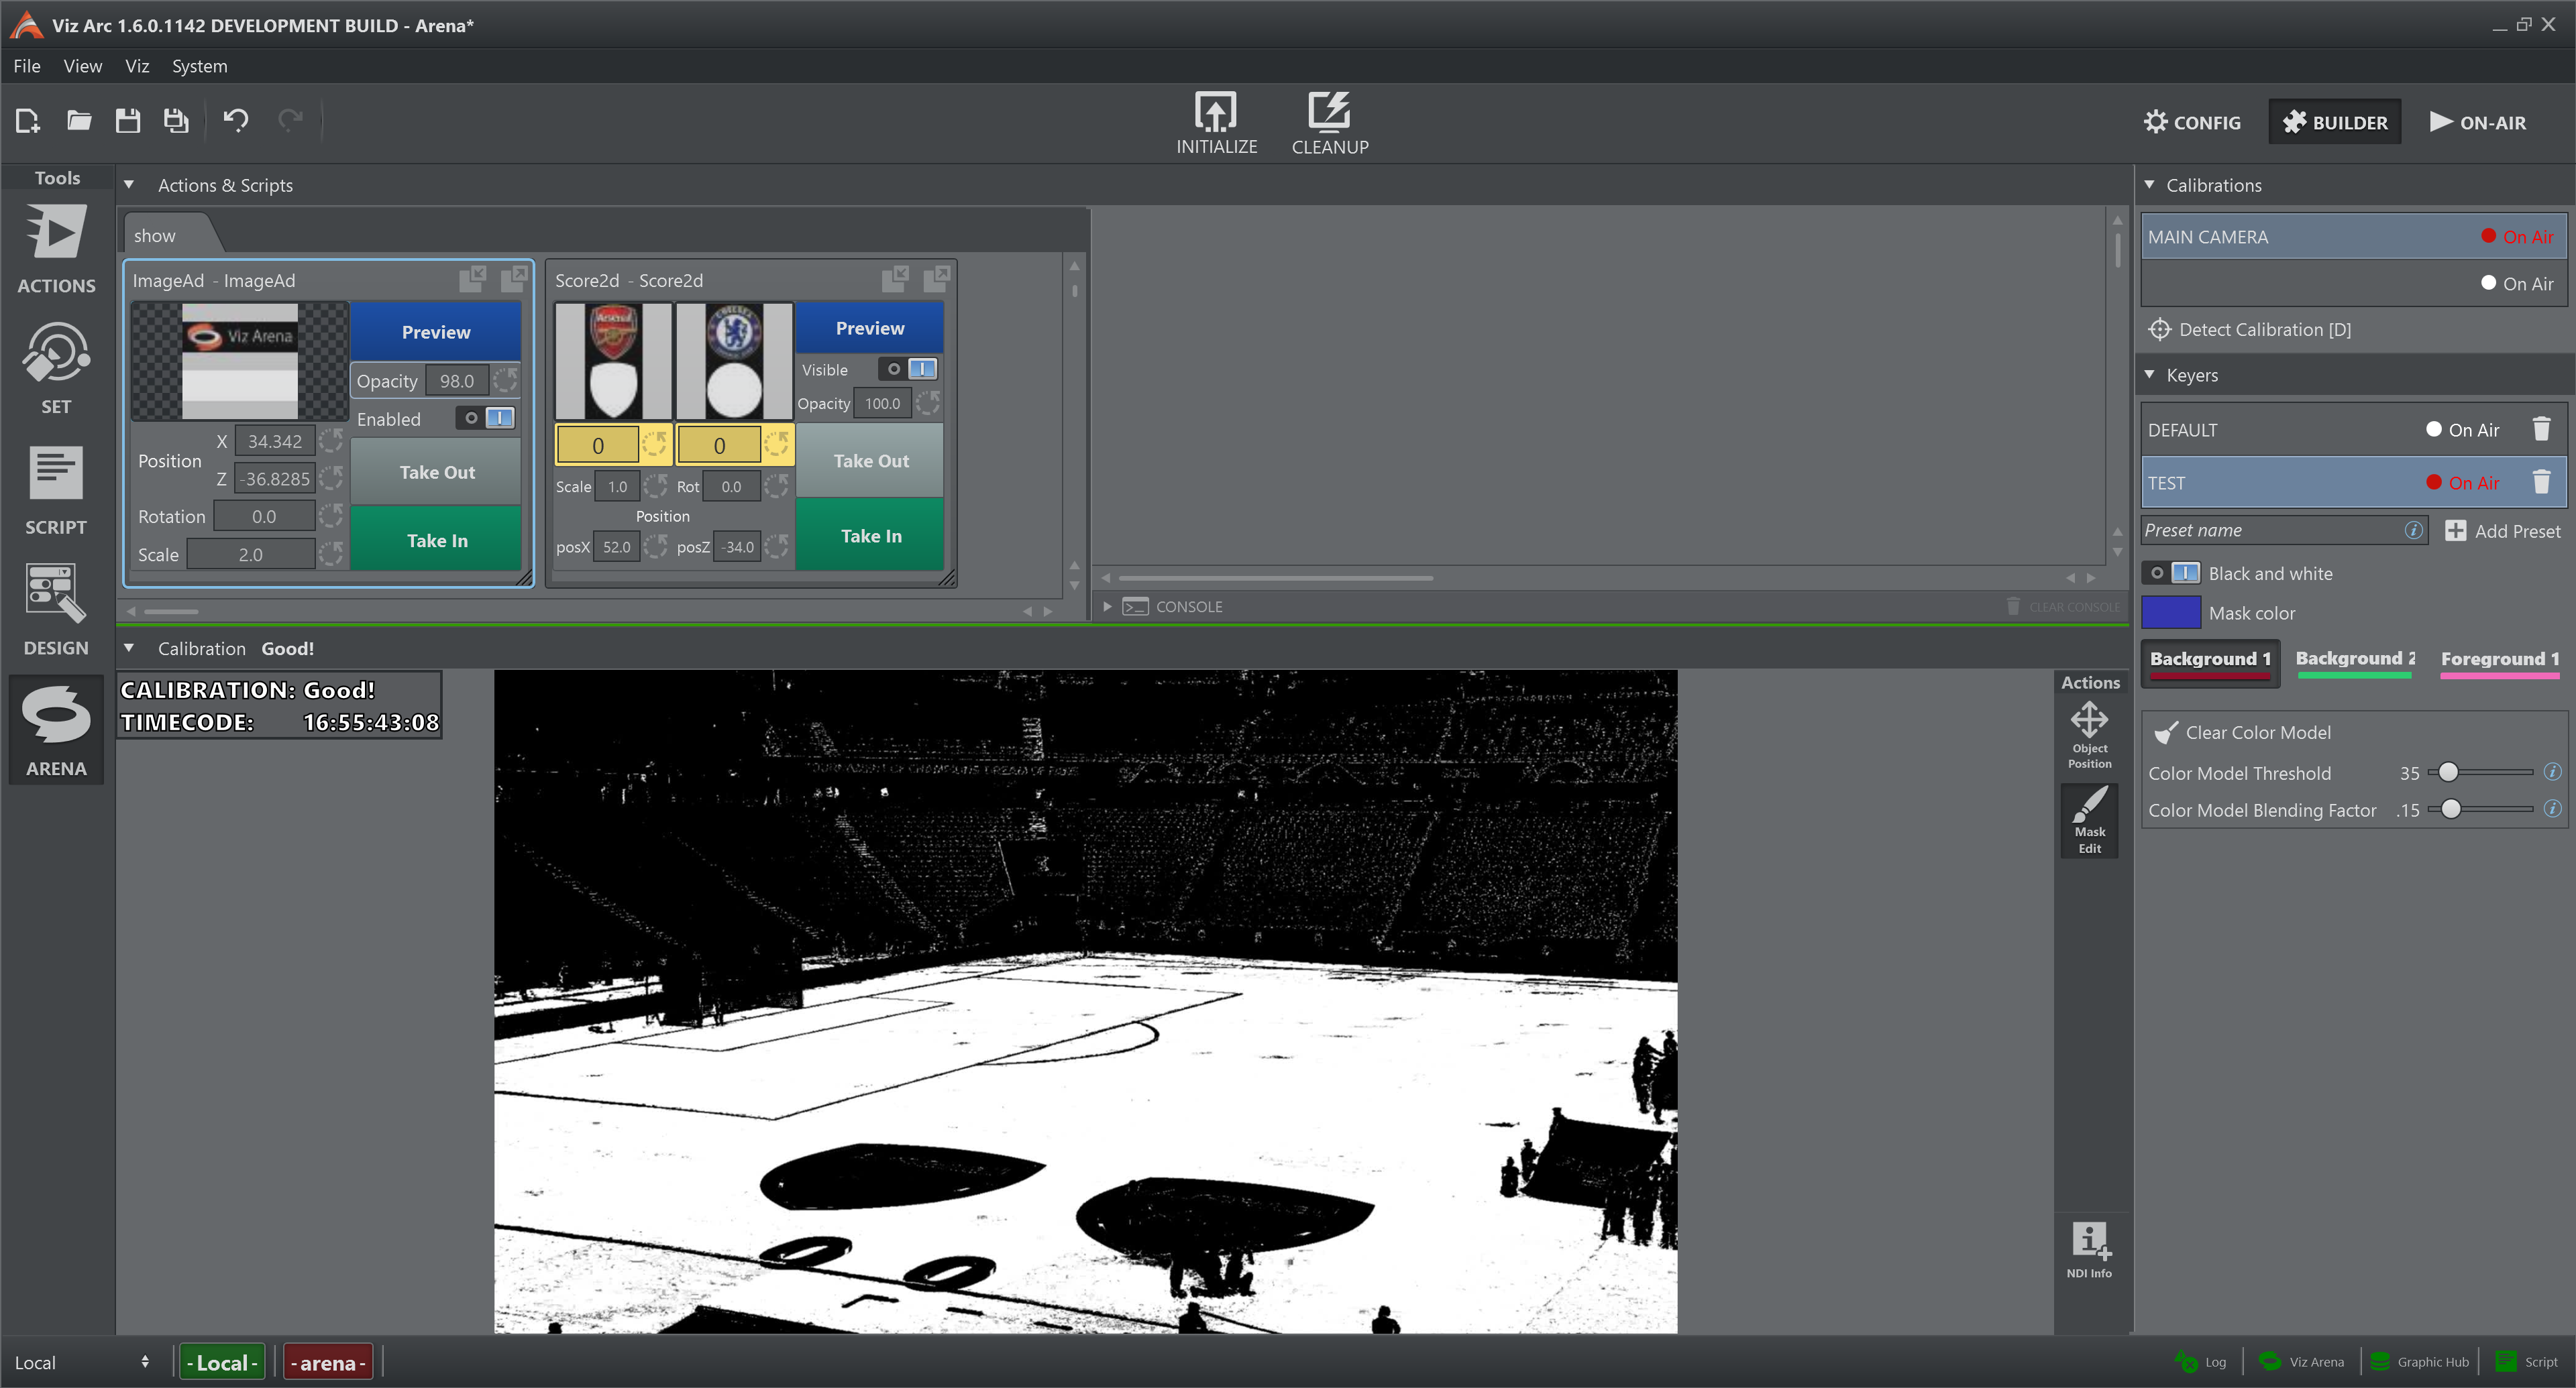Toggle Score2d Visible switch

909,369
